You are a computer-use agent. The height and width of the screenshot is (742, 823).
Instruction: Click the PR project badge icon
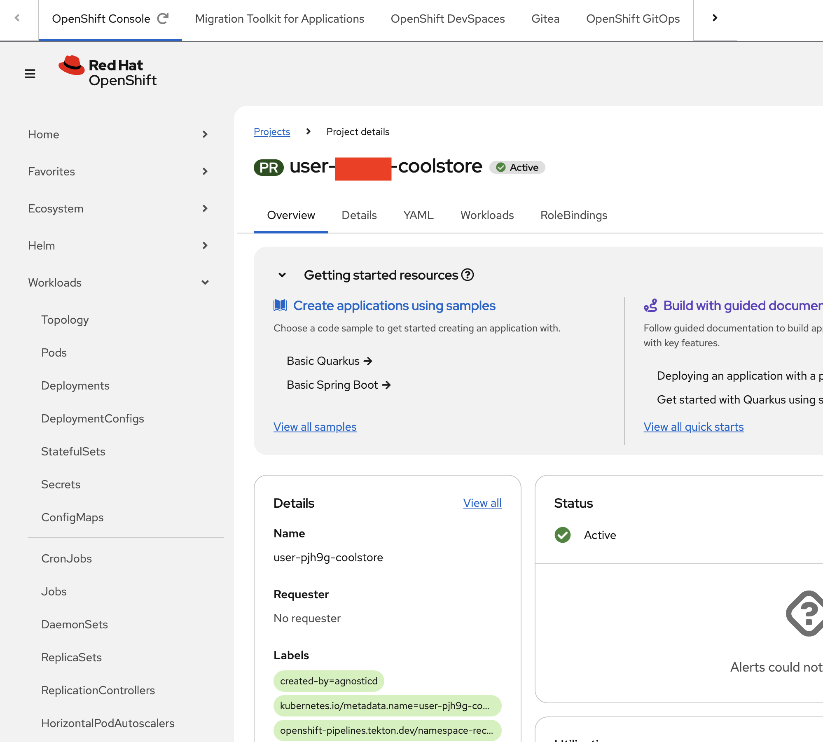tap(269, 168)
